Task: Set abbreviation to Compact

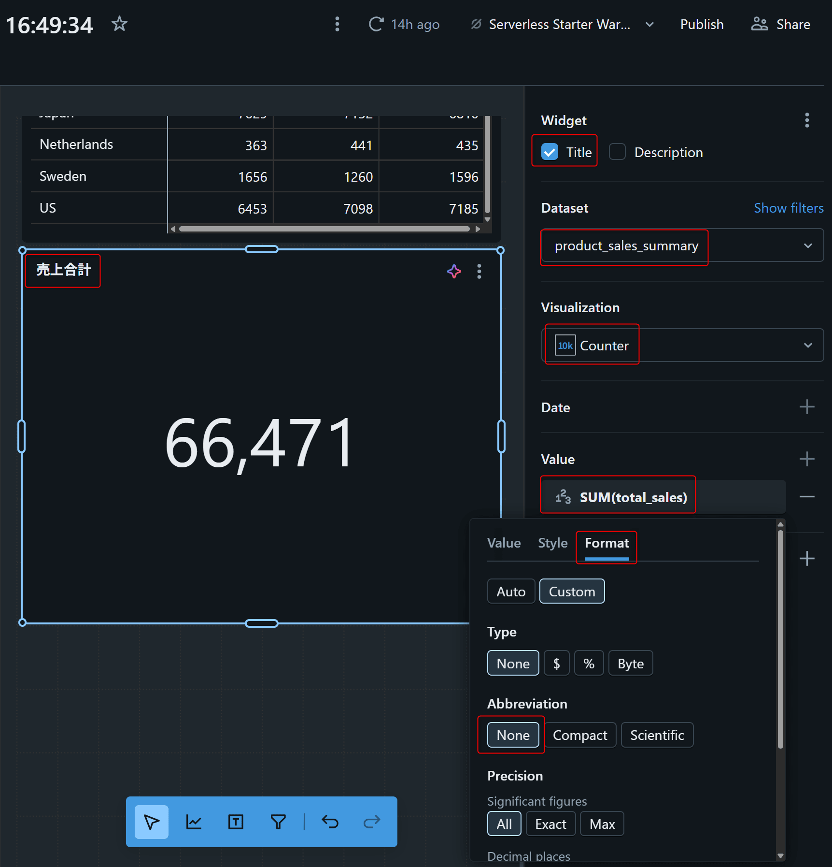Action: 580,735
